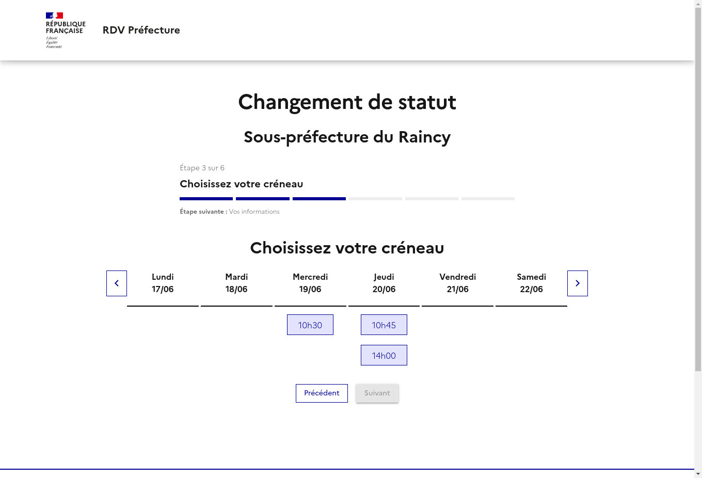The height and width of the screenshot is (478, 702).
Task: Select the 10h45 slot on Jeudi
Action: [x=384, y=325]
